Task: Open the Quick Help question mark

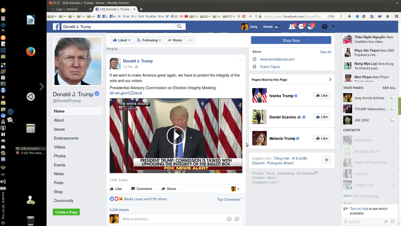Action: [x=325, y=27]
